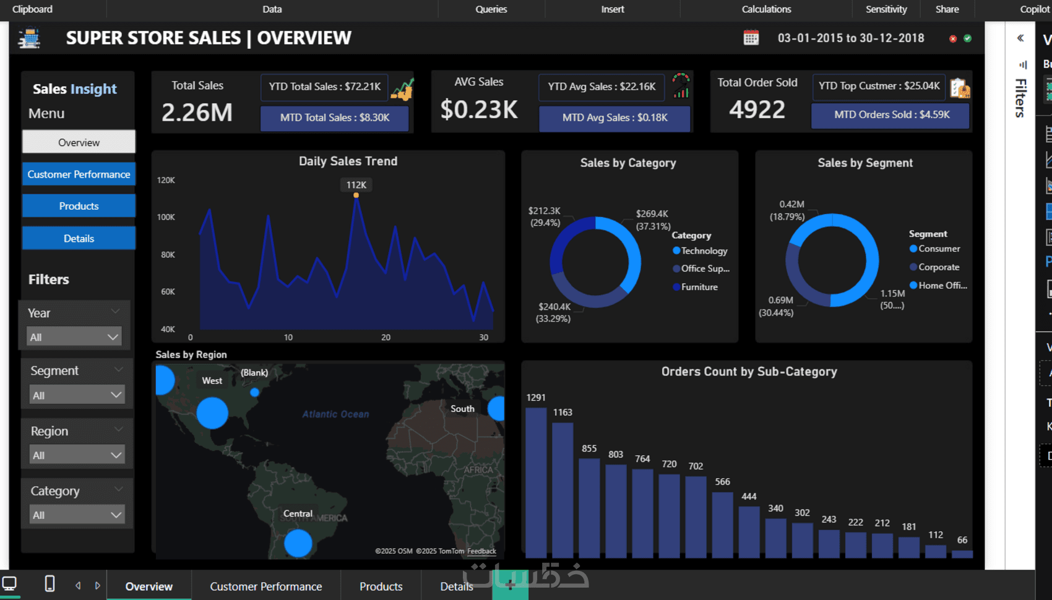Open the Overview page tab

[x=149, y=586]
